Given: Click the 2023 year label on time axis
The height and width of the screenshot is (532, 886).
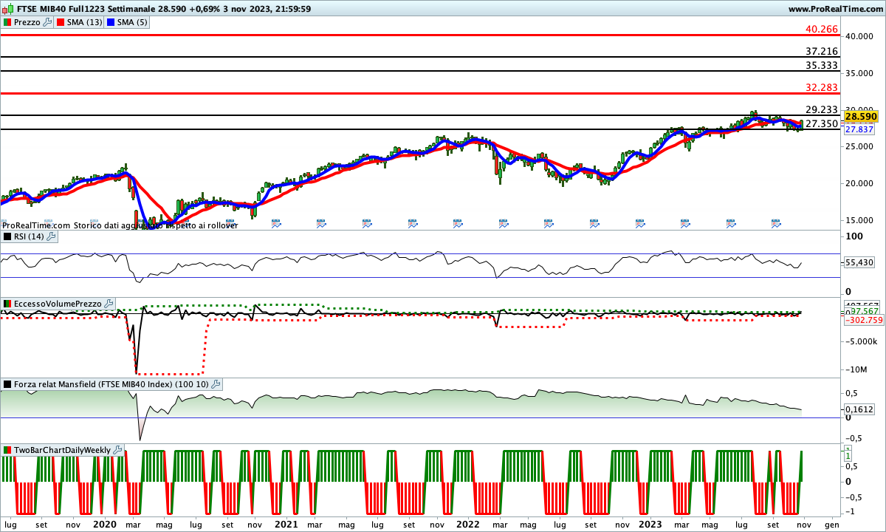Looking at the screenshot, I should tap(650, 524).
